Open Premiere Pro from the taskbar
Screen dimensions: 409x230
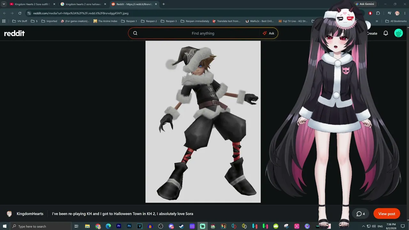point(119,226)
